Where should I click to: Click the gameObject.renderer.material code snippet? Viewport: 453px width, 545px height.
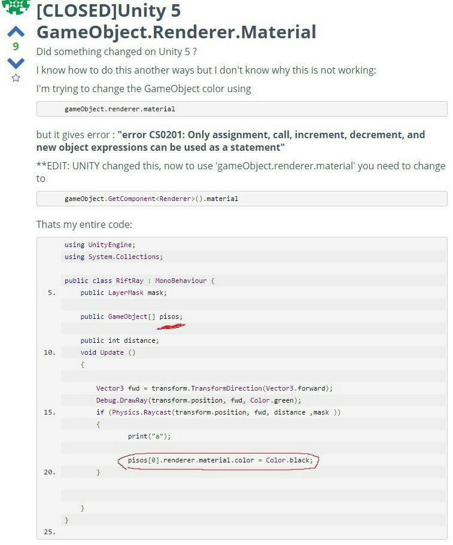click(120, 109)
